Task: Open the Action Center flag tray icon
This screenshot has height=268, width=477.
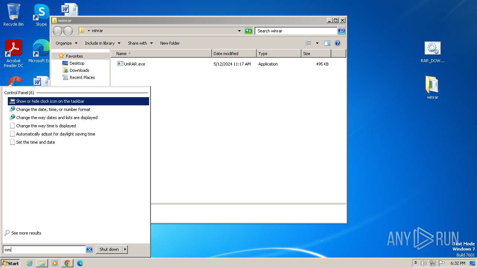Action: pos(442,263)
